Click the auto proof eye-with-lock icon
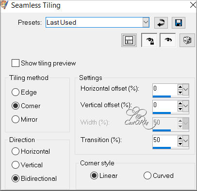The height and width of the screenshot is (191, 197). click(149, 40)
